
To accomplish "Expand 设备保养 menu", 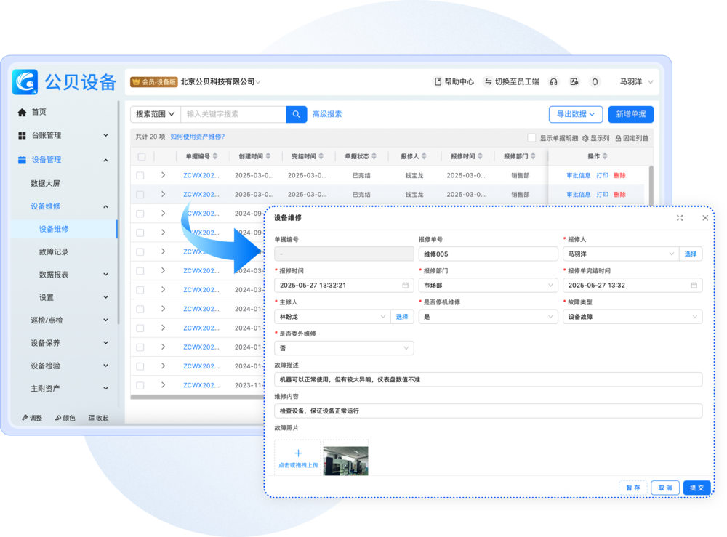I will [x=70, y=343].
